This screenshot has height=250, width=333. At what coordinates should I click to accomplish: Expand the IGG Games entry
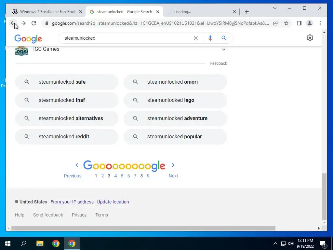[x=223, y=49]
